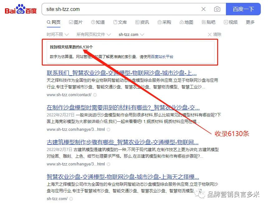Expand the 时间不限 time filter dropdown
The width and height of the screenshot is (268, 206).
[58, 35]
